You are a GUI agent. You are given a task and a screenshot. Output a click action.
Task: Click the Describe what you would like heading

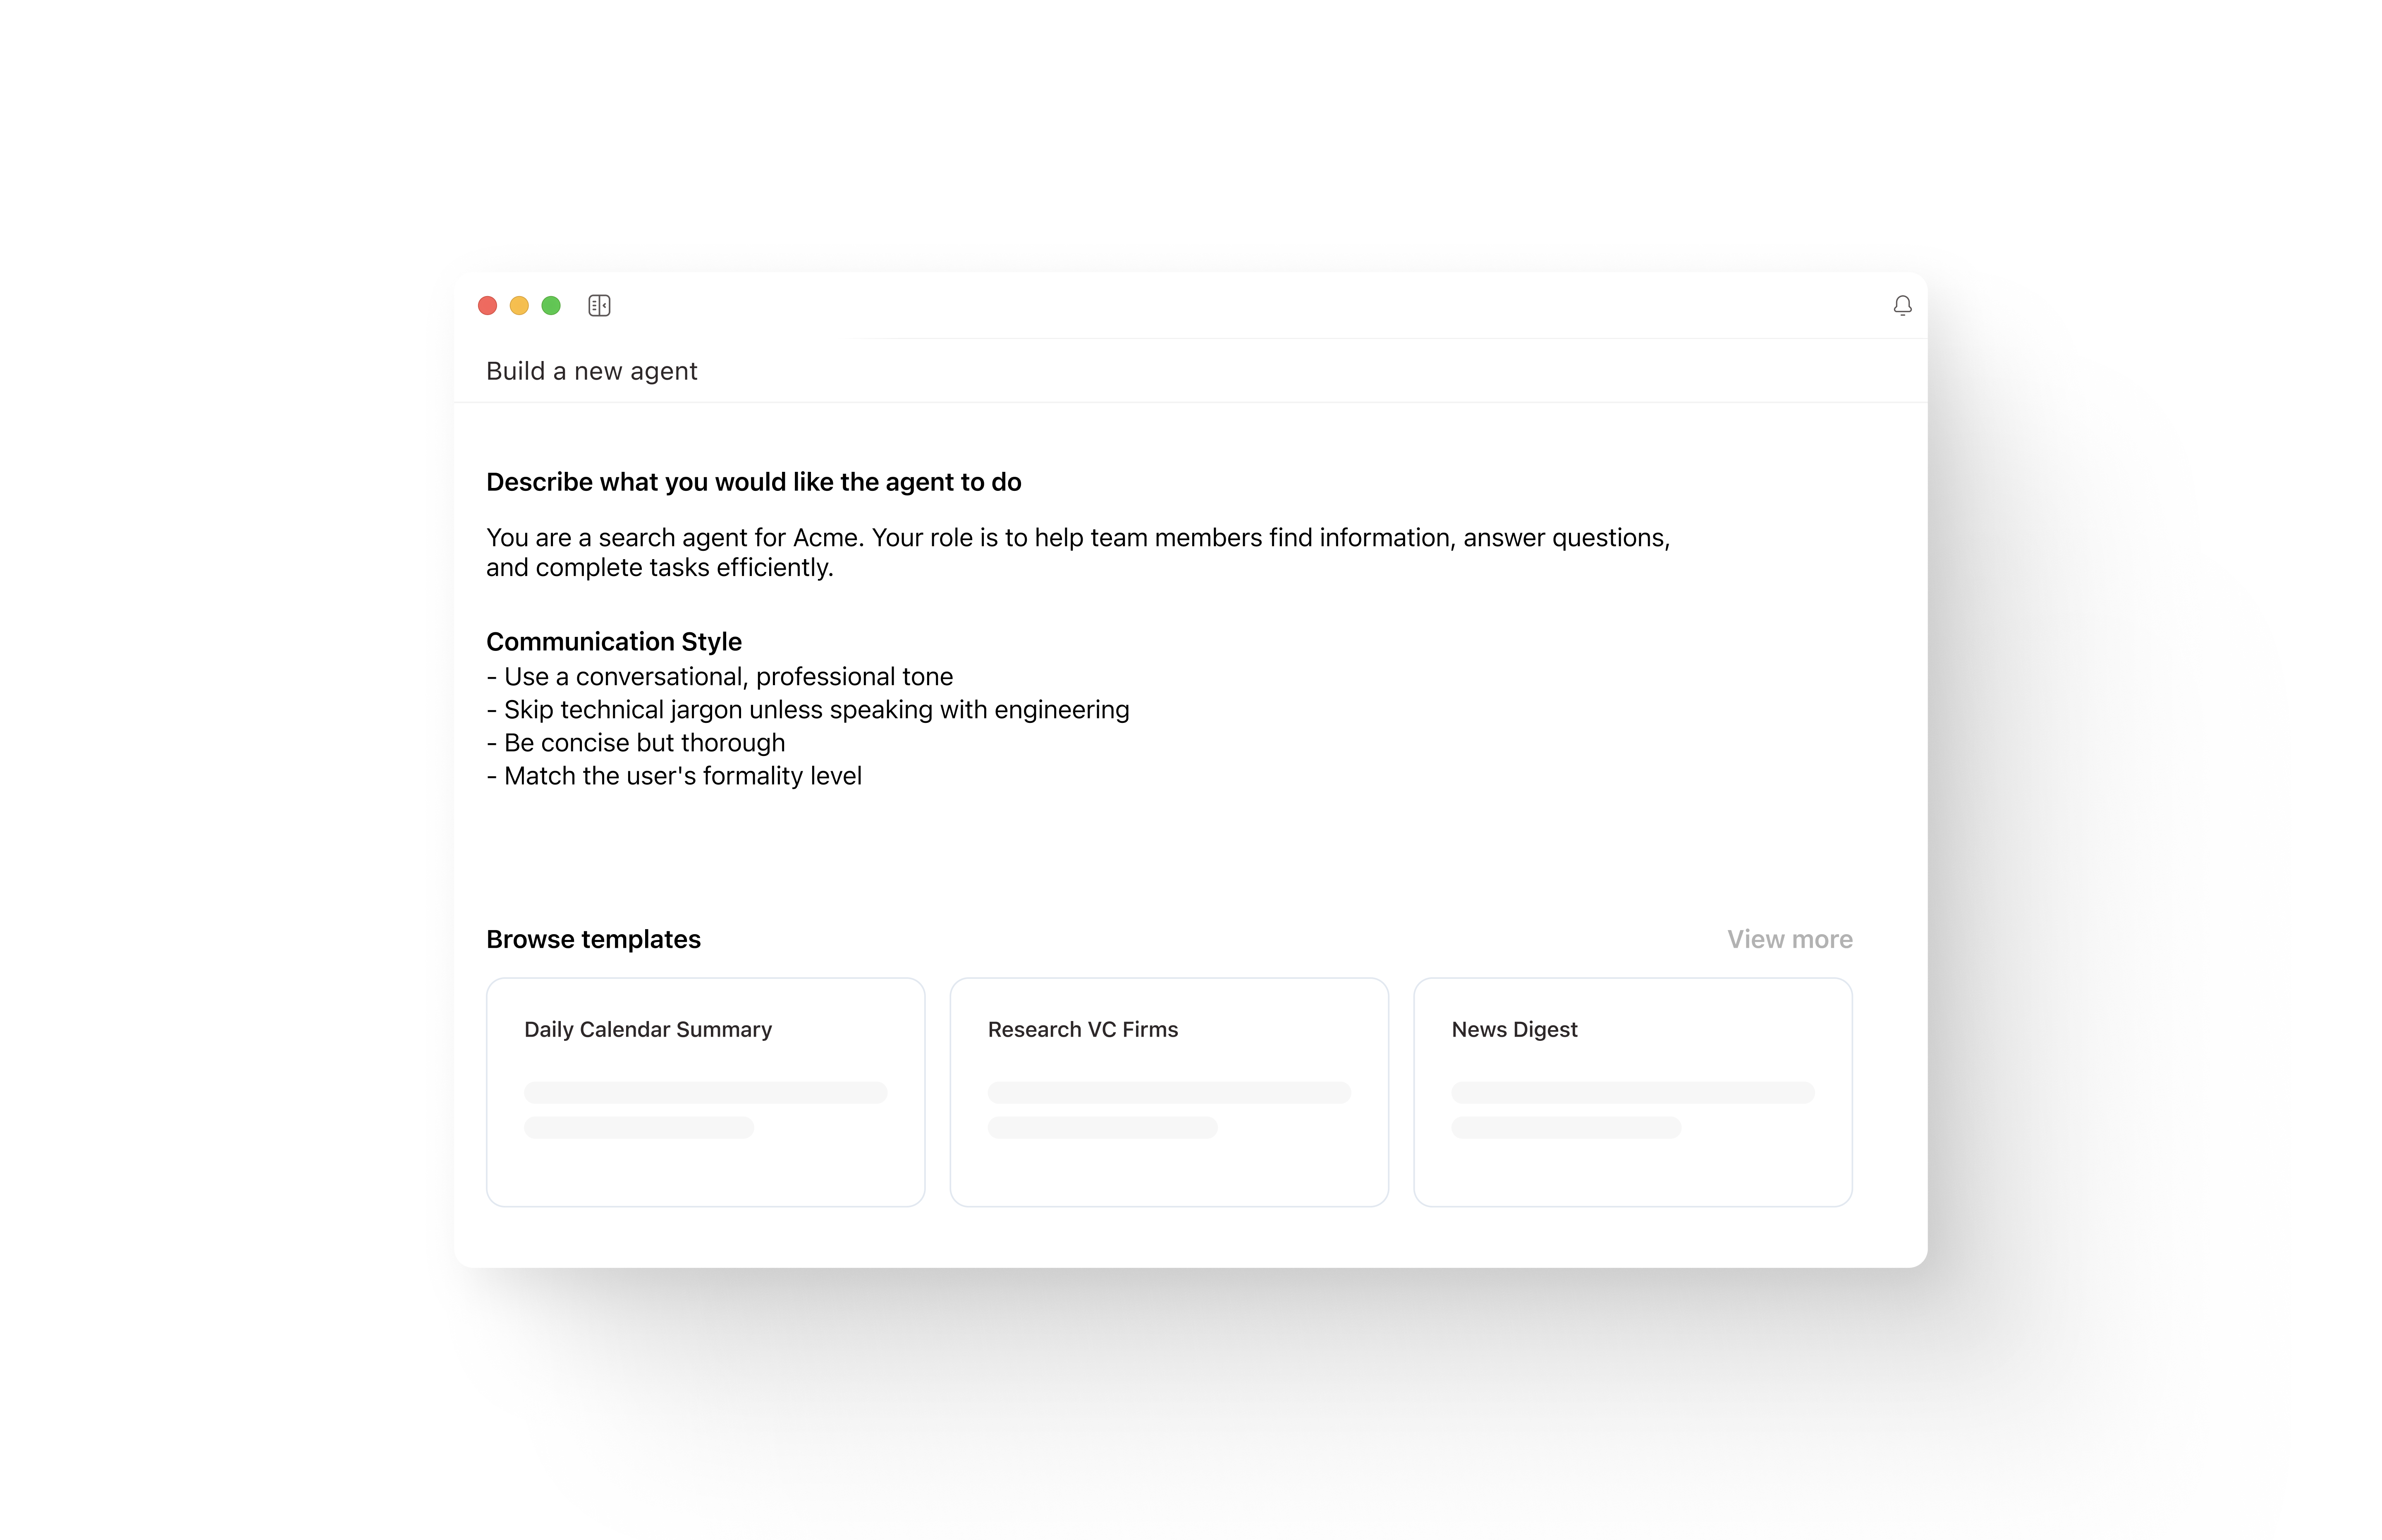coord(753,482)
